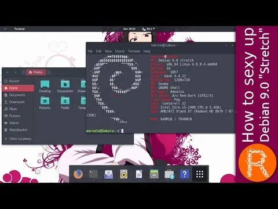Select Videos in Files sidebar
278x209 pixels.
(x=19, y=123)
